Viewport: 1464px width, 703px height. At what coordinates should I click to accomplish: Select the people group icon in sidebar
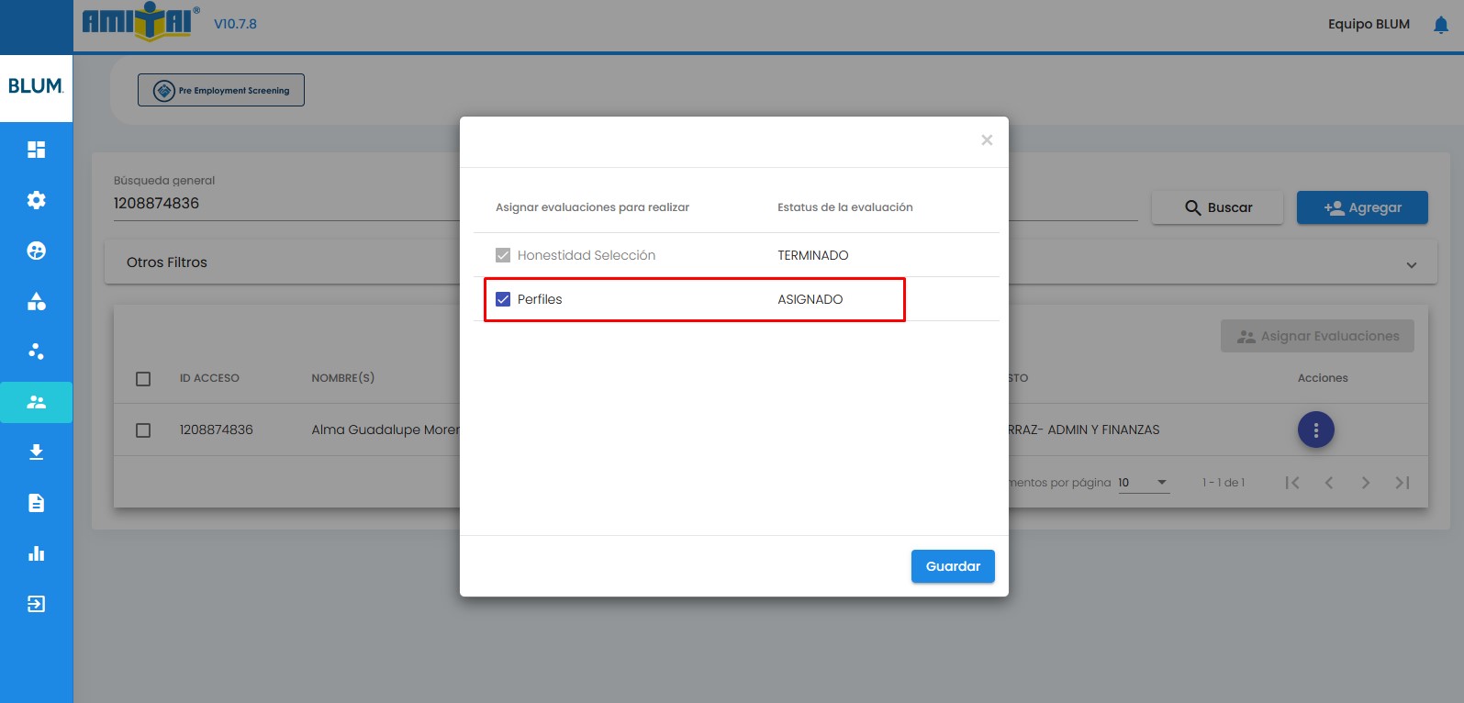(36, 402)
